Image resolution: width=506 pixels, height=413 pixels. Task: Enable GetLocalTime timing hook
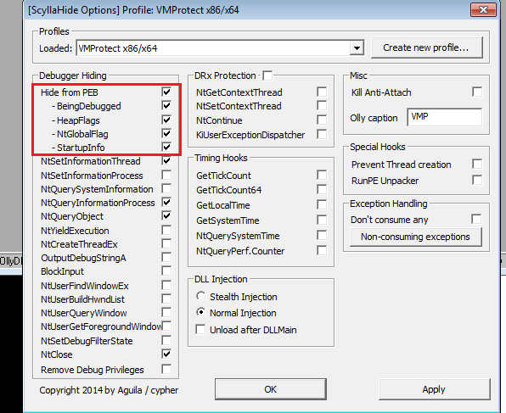click(x=322, y=204)
